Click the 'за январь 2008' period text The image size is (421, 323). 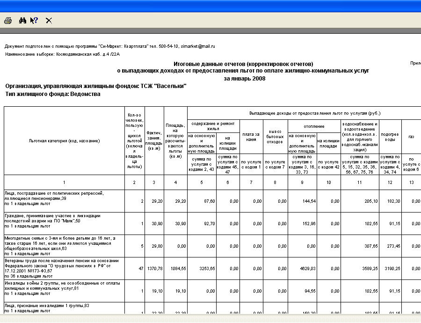(x=245, y=79)
